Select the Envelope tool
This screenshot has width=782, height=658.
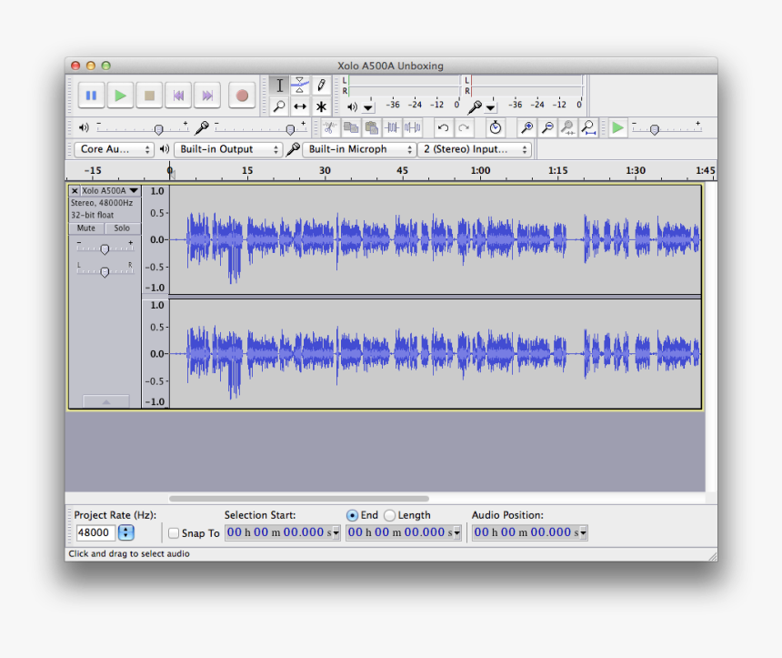point(300,86)
